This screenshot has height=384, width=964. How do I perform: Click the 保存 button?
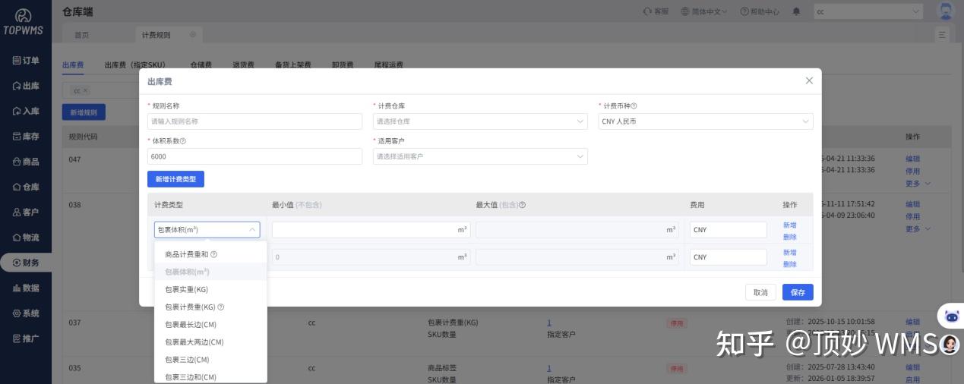click(x=798, y=292)
